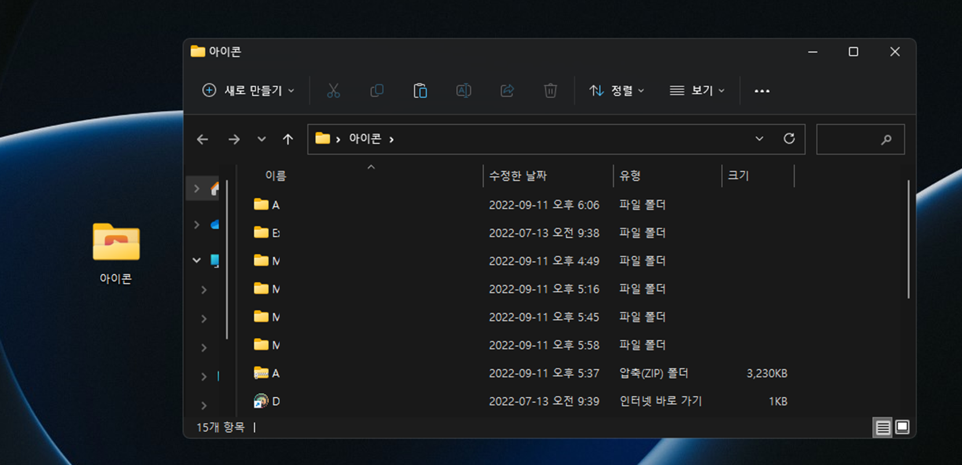The height and width of the screenshot is (465, 962).
Task: Click the Paste clipboard icon
Action: [x=420, y=91]
